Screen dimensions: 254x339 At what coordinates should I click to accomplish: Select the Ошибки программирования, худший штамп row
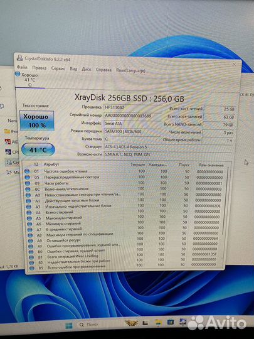point(124,245)
